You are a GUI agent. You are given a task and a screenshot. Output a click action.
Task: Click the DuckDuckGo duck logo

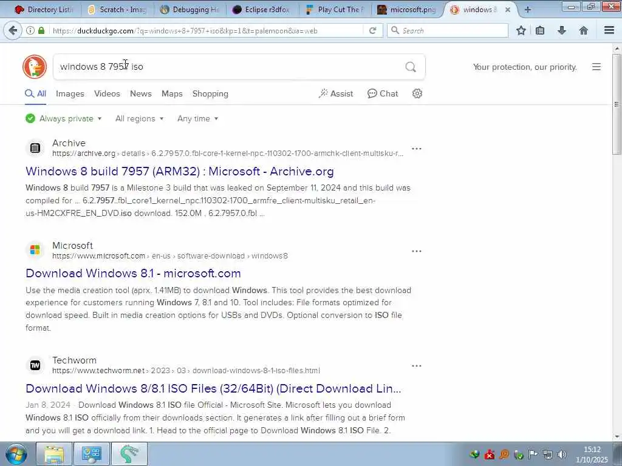[x=35, y=67]
